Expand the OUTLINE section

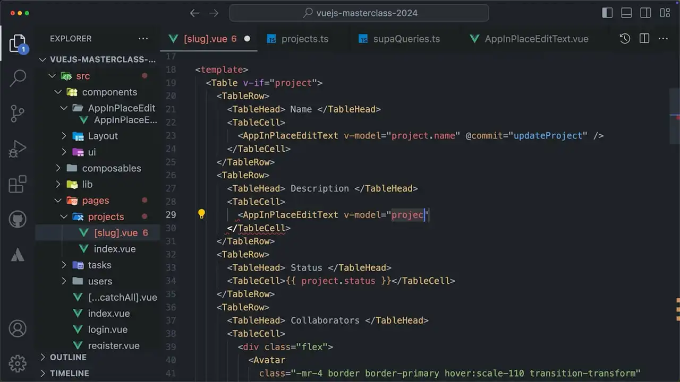(x=98, y=358)
